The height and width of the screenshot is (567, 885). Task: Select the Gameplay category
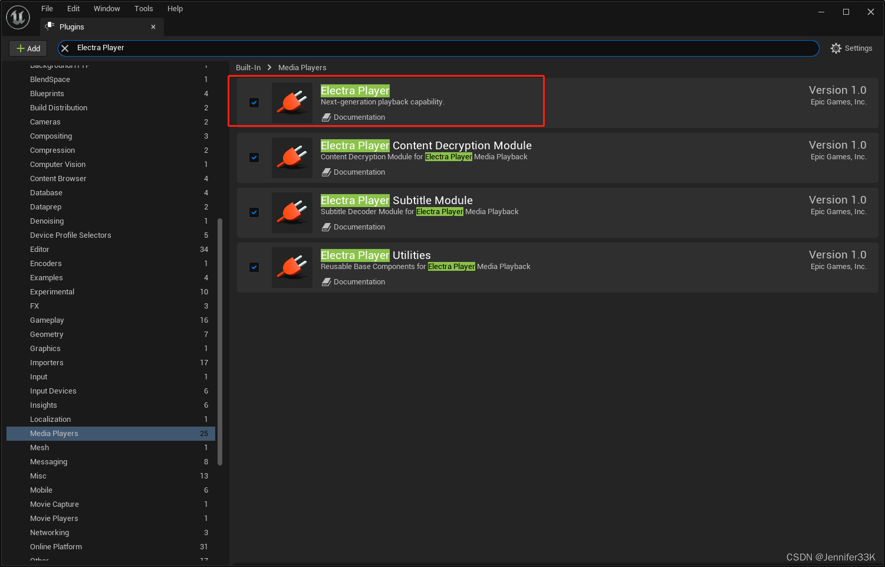[x=111, y=320]
